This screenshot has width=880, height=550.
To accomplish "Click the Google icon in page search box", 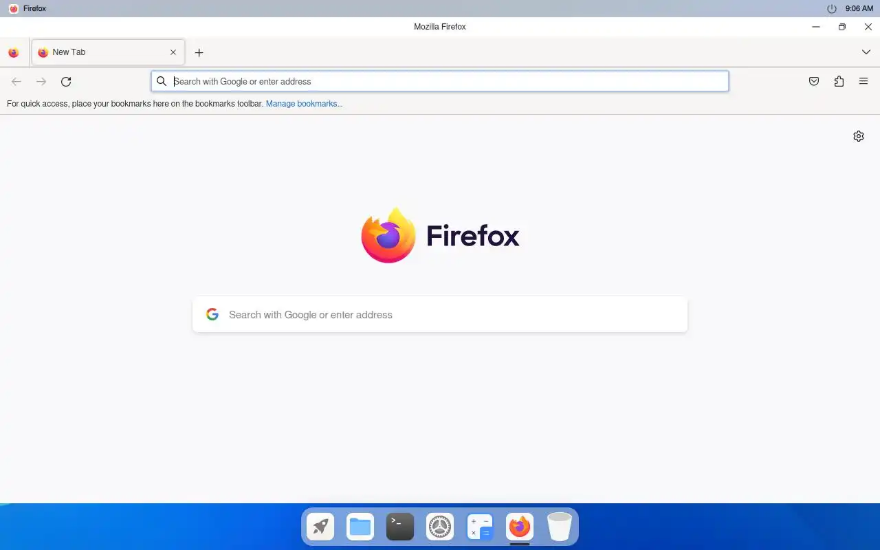I will 212,314.
